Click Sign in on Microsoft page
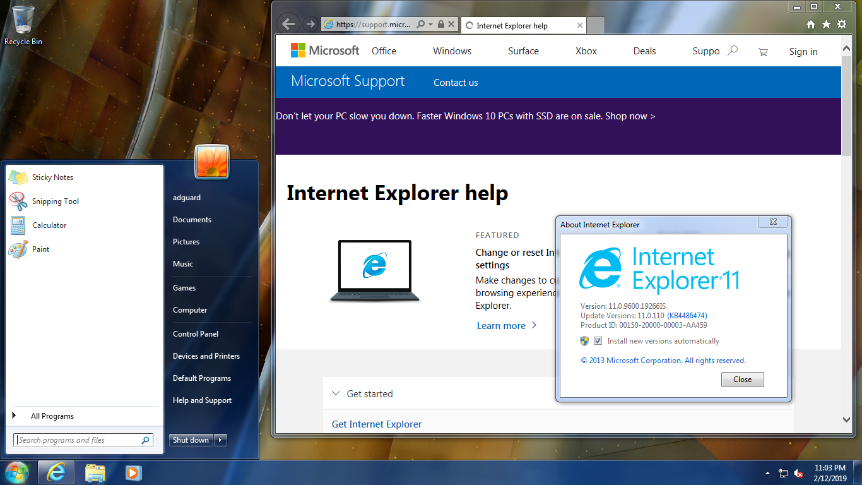This screenshot has width=862, height=485. tap(803, 52)
